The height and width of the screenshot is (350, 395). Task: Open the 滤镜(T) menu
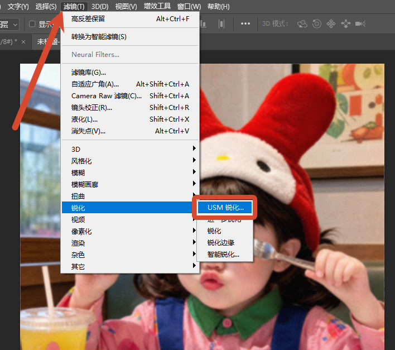pos(74,6)
